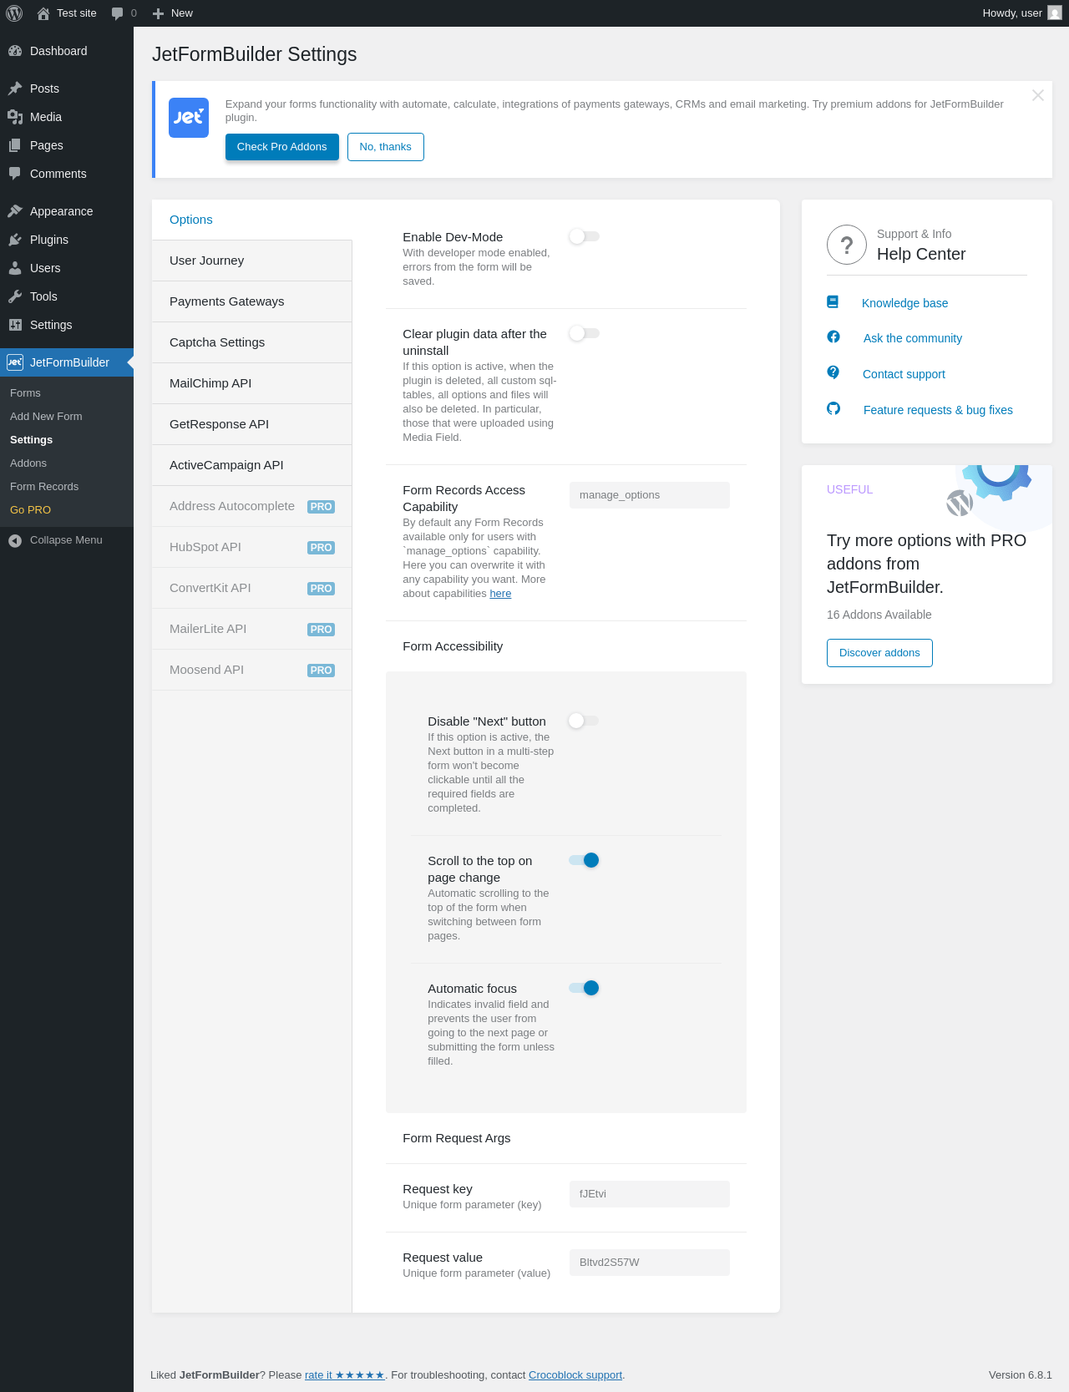The image size is (1069, 1392).
Task: Click Discover addons button
Action: (x=879, y=653)
